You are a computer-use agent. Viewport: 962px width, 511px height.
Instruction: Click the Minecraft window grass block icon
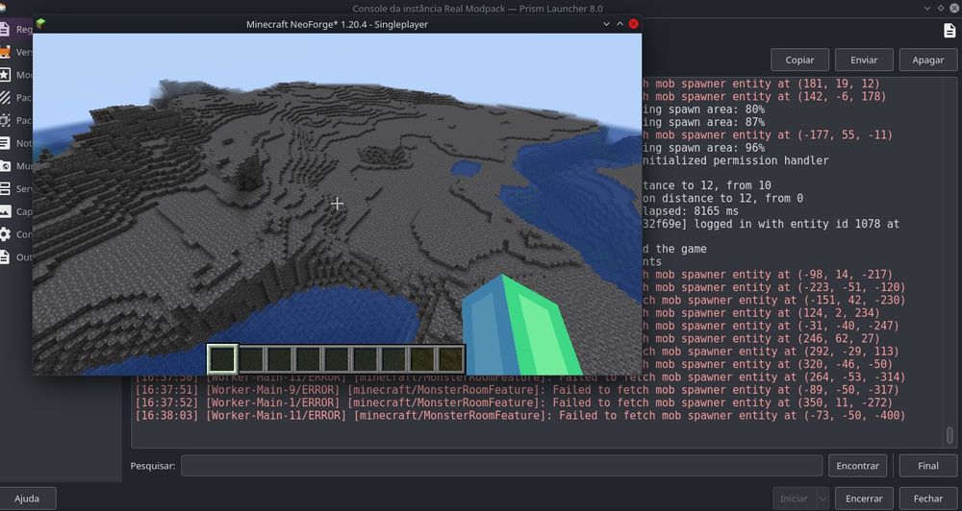[40, 24]
